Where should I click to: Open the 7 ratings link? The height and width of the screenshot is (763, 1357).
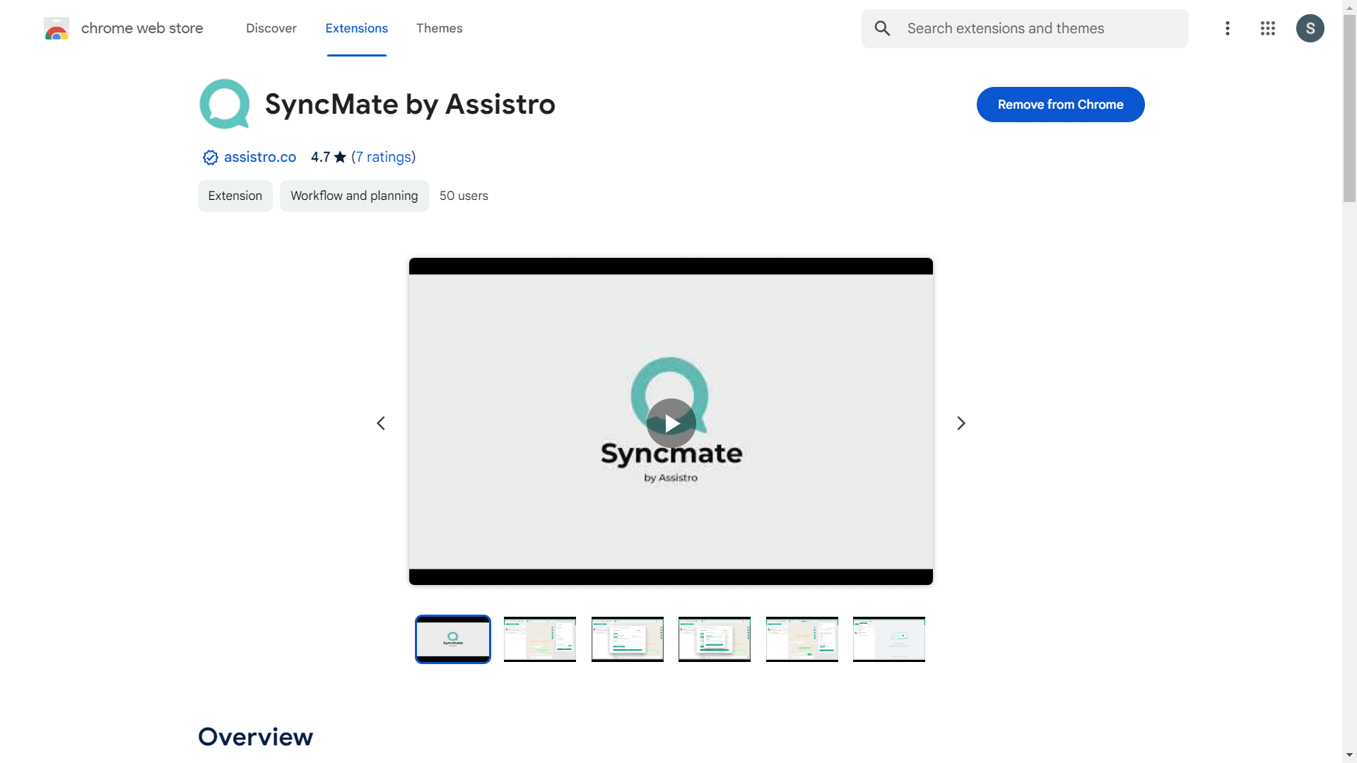384,157
